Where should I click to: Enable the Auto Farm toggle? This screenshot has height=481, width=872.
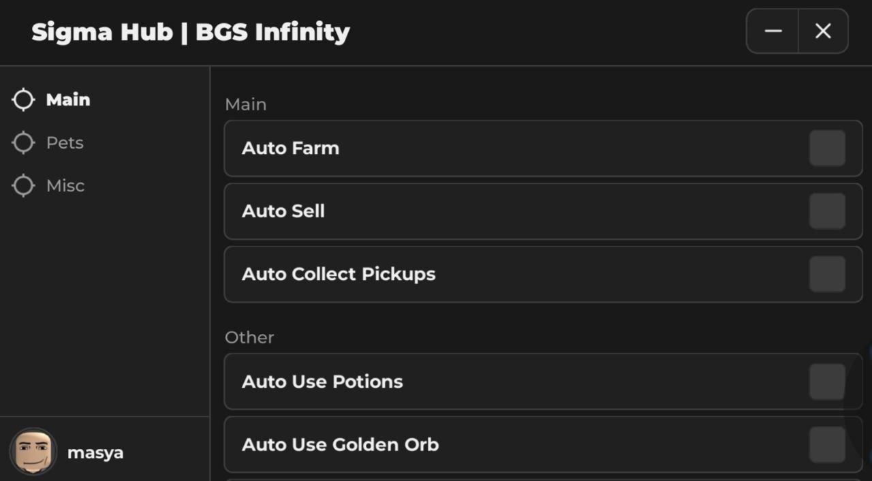[x=827, y=149]
